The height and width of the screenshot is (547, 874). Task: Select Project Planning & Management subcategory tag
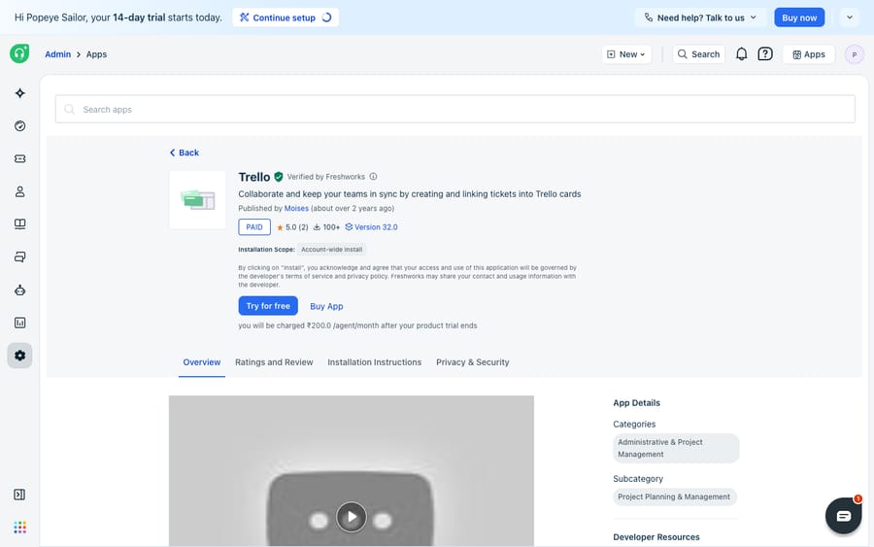pos(675,496)
